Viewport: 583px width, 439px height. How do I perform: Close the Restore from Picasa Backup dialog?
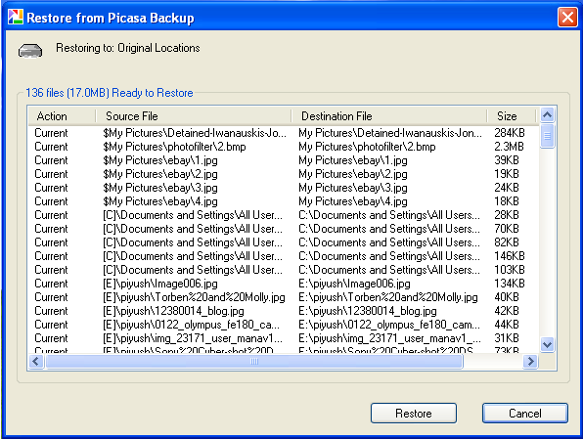pos(567,17)
